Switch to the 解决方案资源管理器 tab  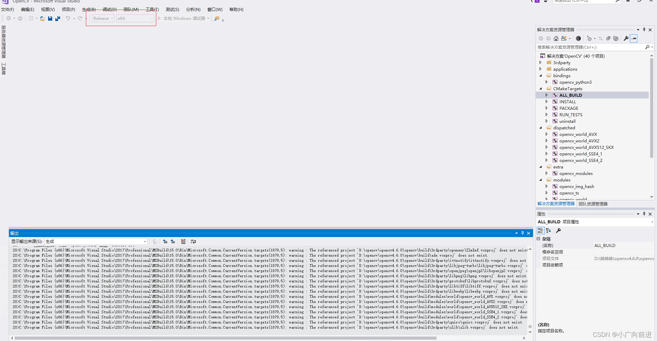tap(556, 204)
